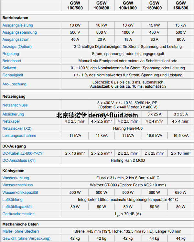Click the Netzstecker (X2) label
The height and width of the screenshot is (242, 194).
click(17, 128)
